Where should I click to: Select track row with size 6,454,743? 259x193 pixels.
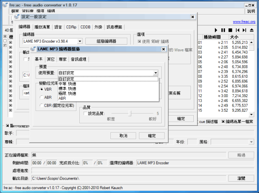coord(223,52)
